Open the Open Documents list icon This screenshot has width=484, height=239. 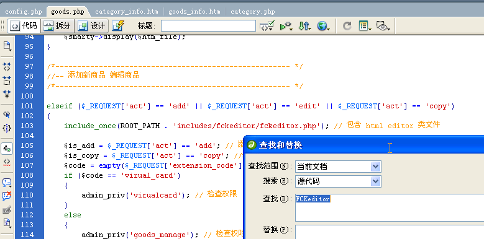[7, 46]
